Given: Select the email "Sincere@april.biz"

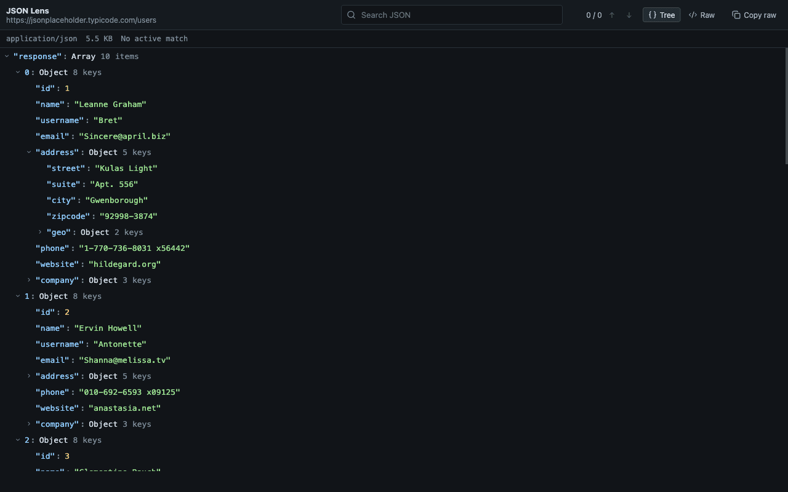Looking at the screenshot, I should (124, 136).
